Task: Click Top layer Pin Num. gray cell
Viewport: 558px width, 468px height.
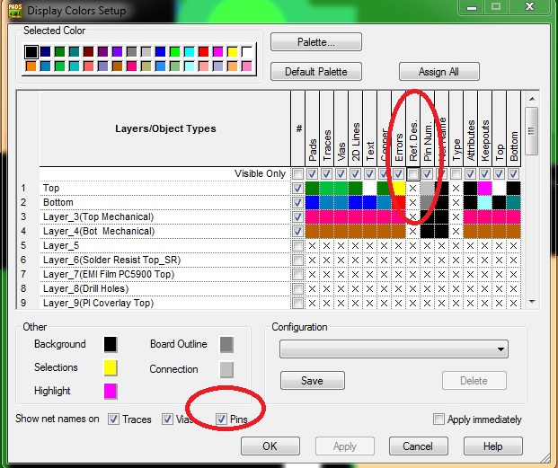Action: click(x=427, y=188)
